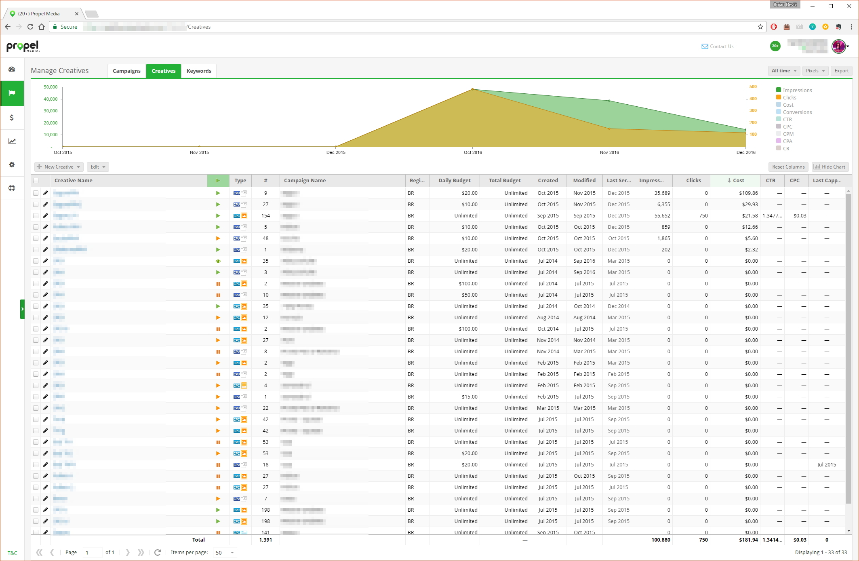
Task: Check the first creative row checkbox
Action: coord(36,193)
